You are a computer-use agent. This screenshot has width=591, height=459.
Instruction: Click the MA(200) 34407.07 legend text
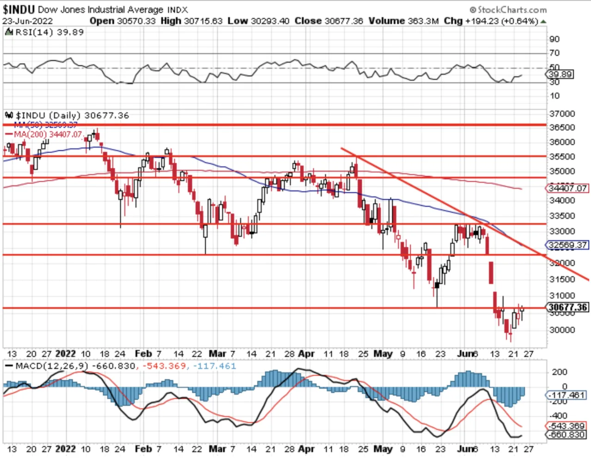pyautogui.click(x=48, y=134)
